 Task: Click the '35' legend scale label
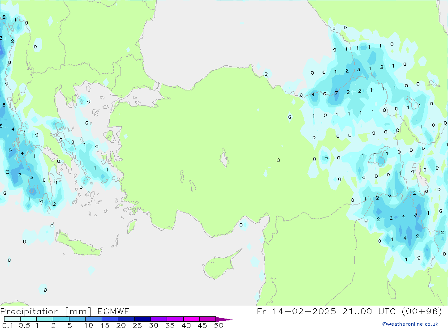pos(170,325)
